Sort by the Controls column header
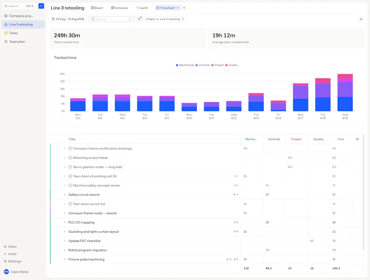Image resolution: width=370 pixels, height=280 pixels. click(274, 139)
